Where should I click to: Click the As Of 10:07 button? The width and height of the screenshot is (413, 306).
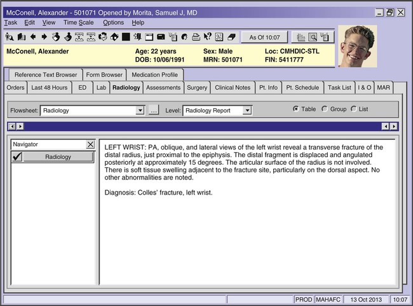(x=264, y=38)
